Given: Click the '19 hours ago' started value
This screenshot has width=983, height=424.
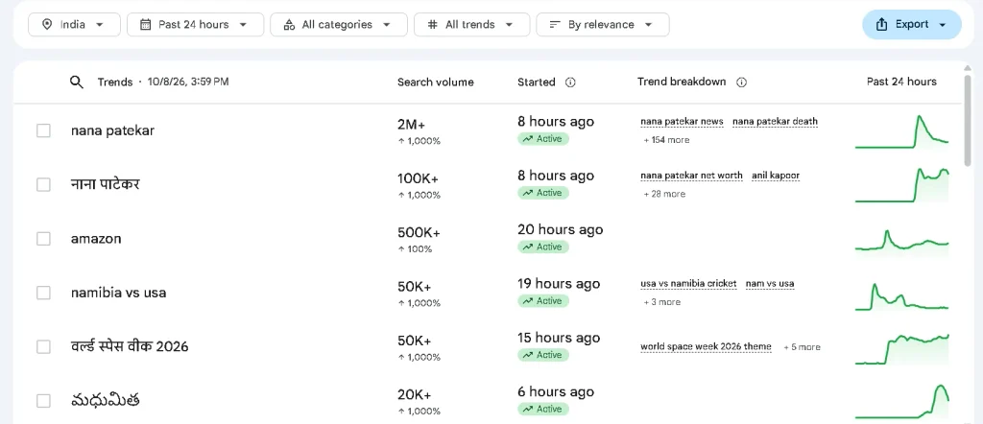Looking at the screenshot, I should click(559, 284).
